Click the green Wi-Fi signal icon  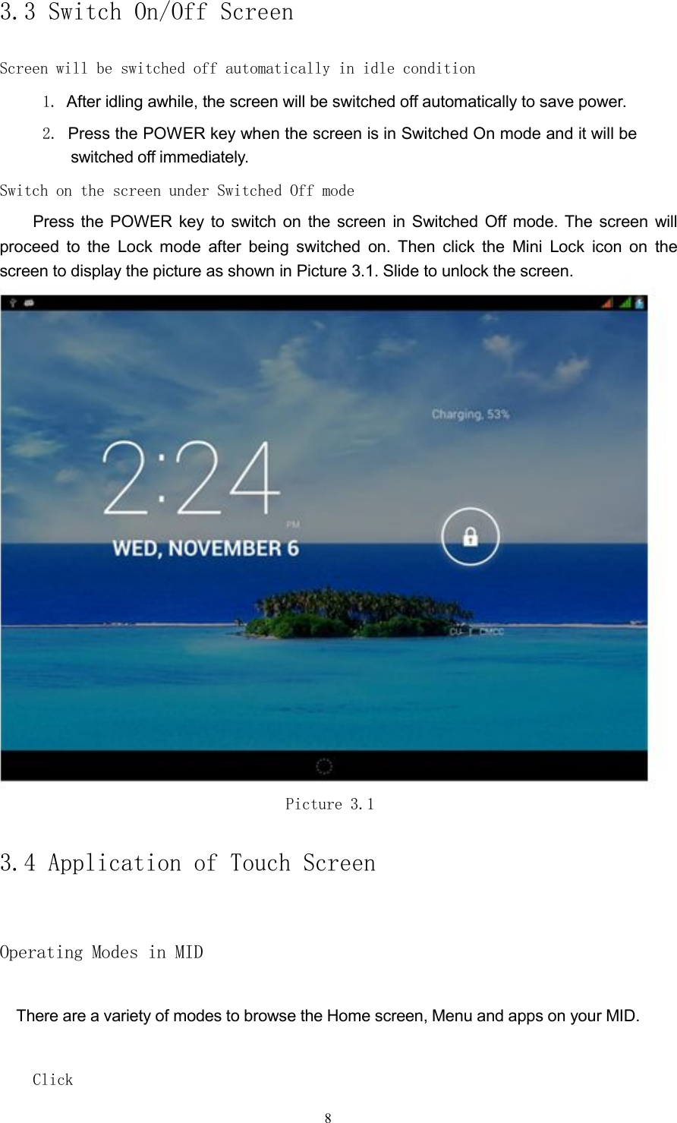pos(624,301)
